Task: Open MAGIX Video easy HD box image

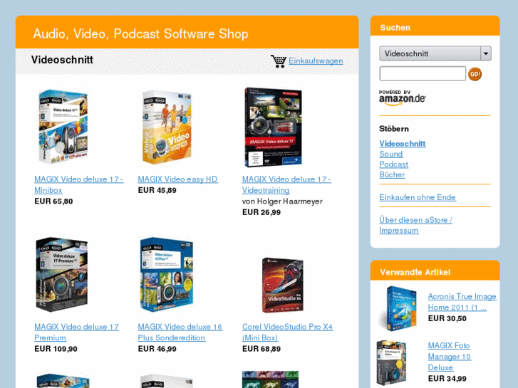Action: click(167, 127)
